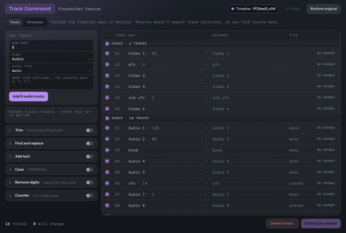Click the BECOMES column header
This screenshot has height=233, width=346.
click(220, 35)
